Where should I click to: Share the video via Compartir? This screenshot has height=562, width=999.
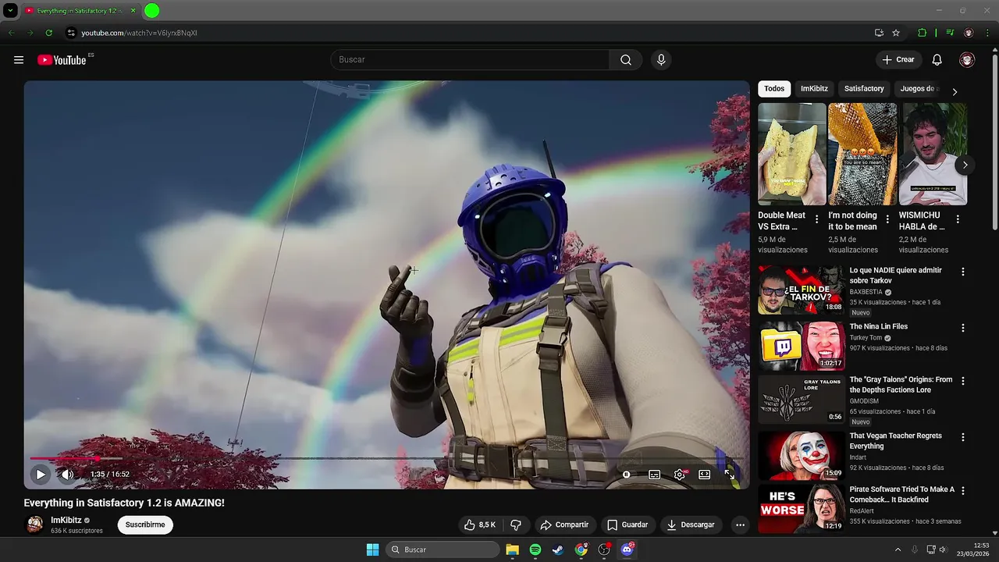564,525
